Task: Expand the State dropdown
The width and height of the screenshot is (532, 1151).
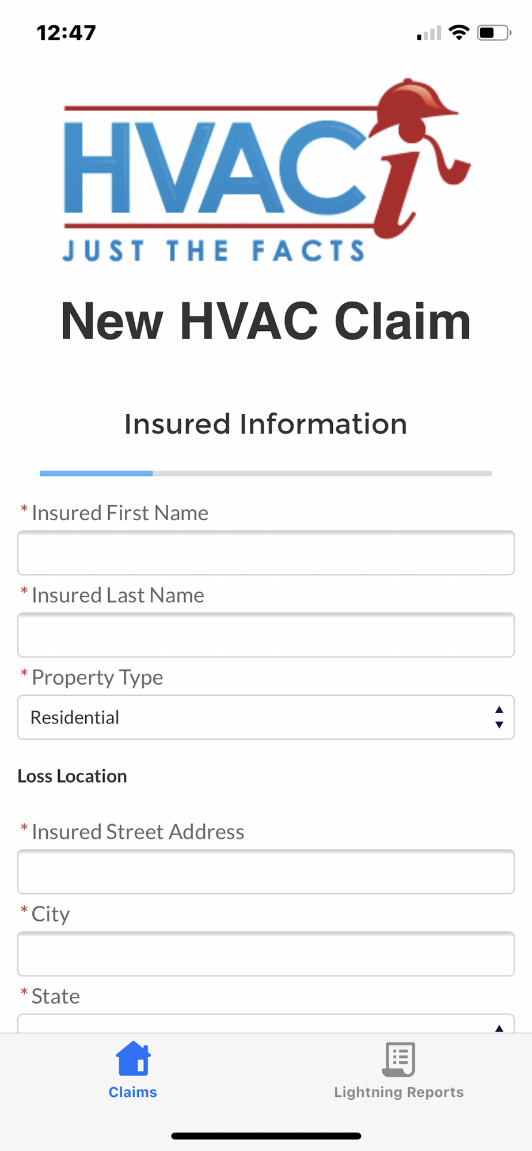Action: coord(266,1023)
